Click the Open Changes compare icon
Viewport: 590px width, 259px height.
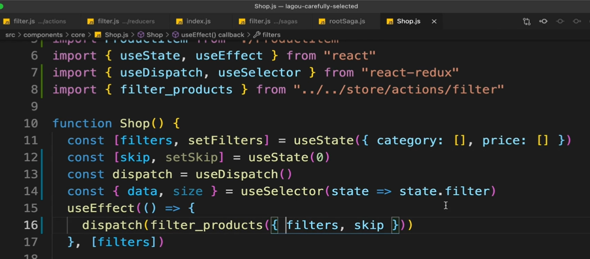[x=527, y=21]
